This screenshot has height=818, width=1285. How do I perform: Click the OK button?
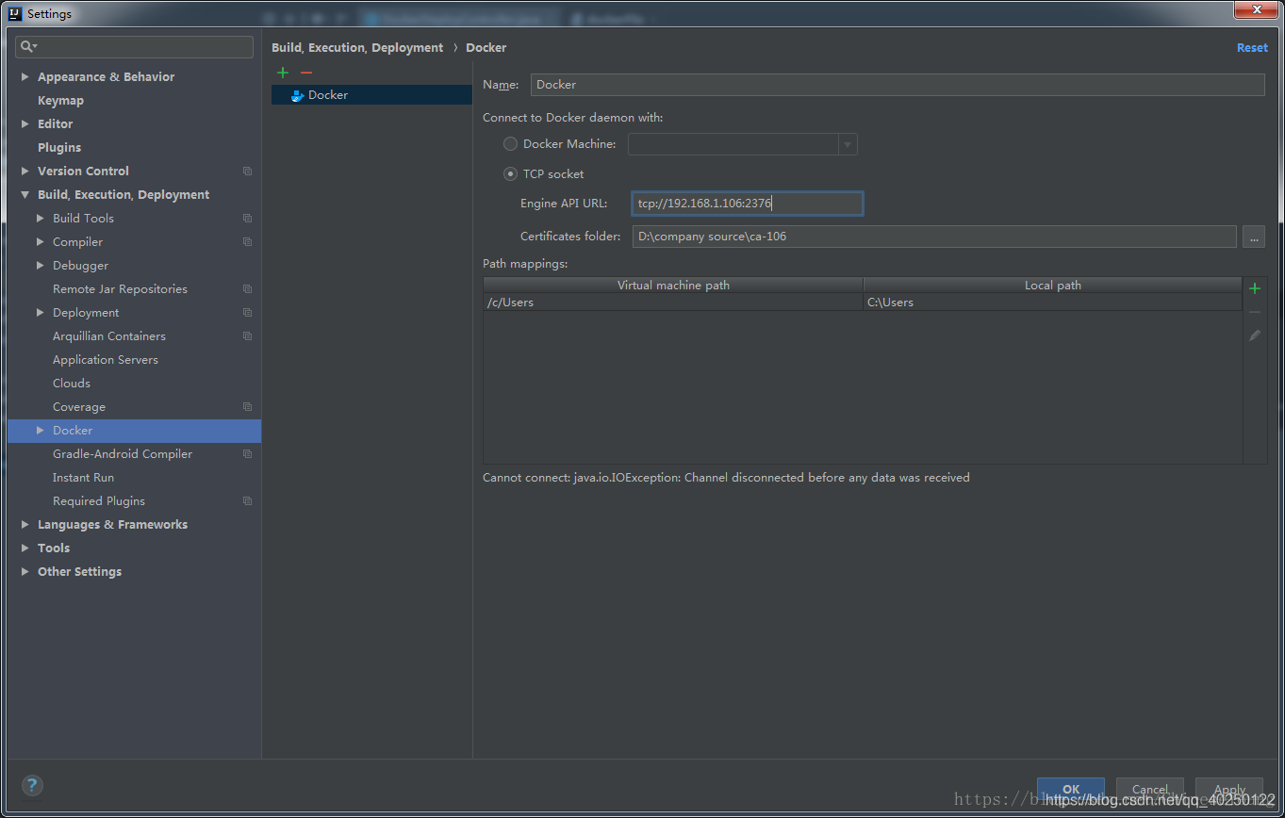1071,790
